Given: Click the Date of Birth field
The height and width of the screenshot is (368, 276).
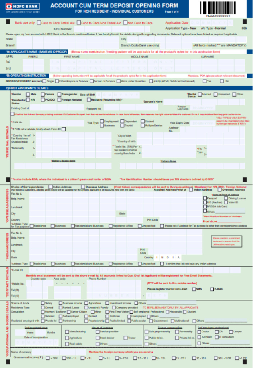Looking at the screenshot, I should [118, 95].
